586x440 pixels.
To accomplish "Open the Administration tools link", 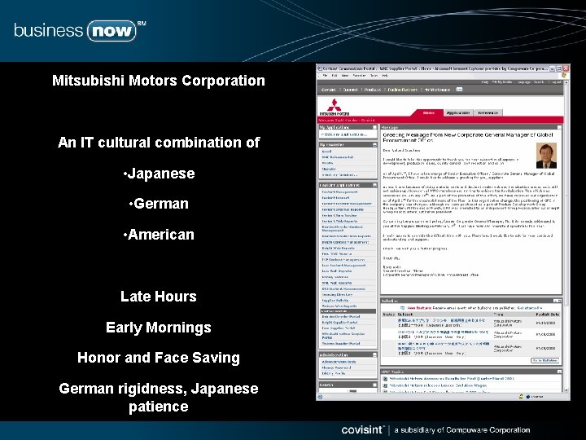I will tap(339, 362).
